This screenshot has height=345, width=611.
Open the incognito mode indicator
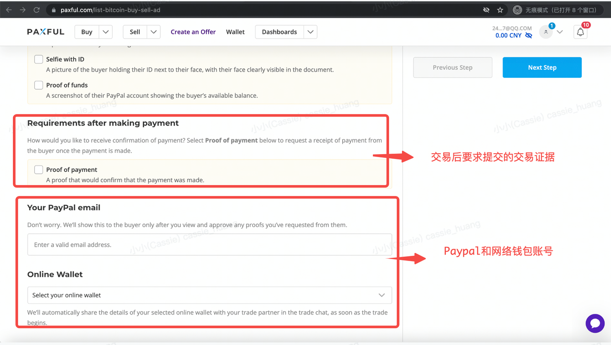tap(556, 10)
